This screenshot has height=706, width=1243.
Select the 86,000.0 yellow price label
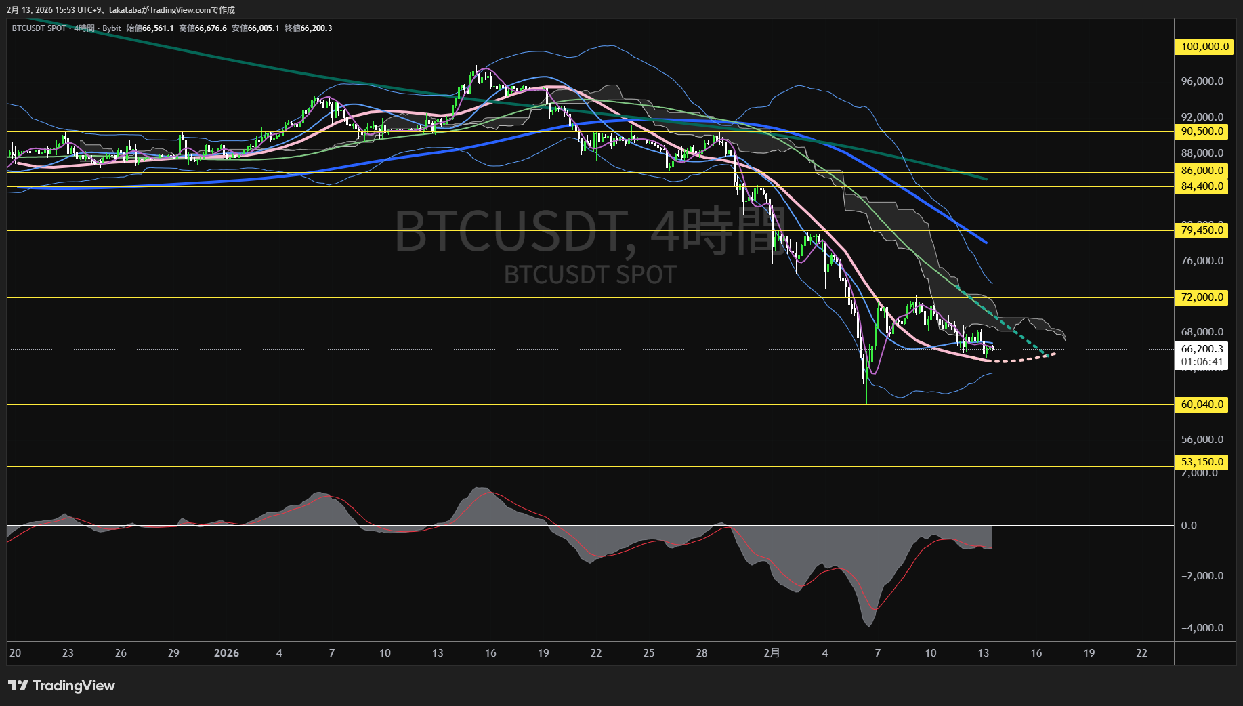point(1201,171)
